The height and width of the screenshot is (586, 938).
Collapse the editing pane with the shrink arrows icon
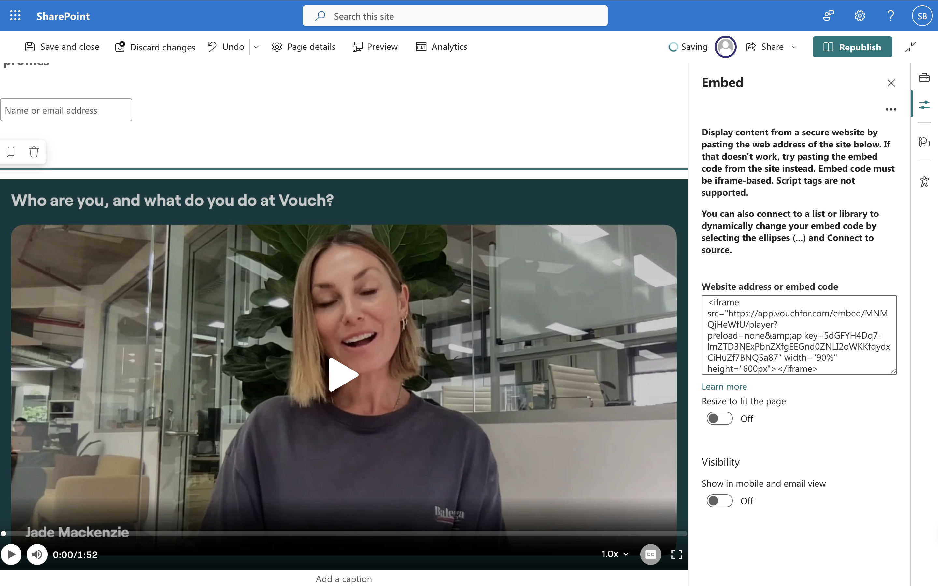(x=911, y=47)
